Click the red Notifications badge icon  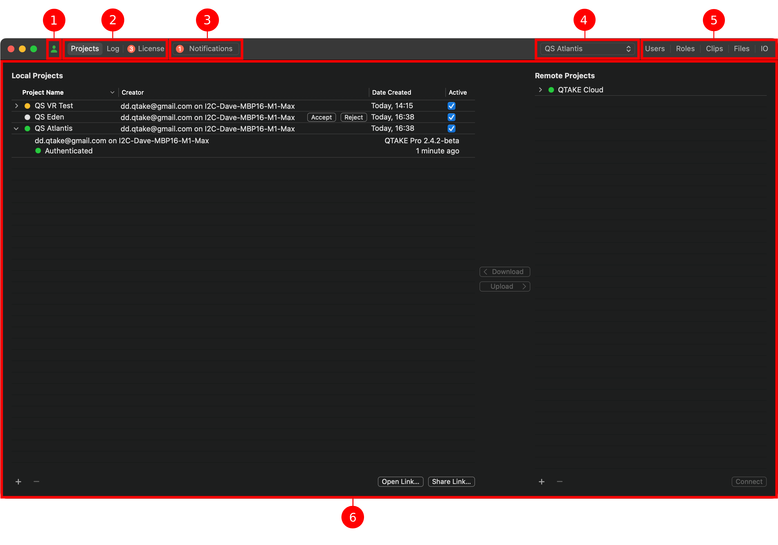coord(180,49)
